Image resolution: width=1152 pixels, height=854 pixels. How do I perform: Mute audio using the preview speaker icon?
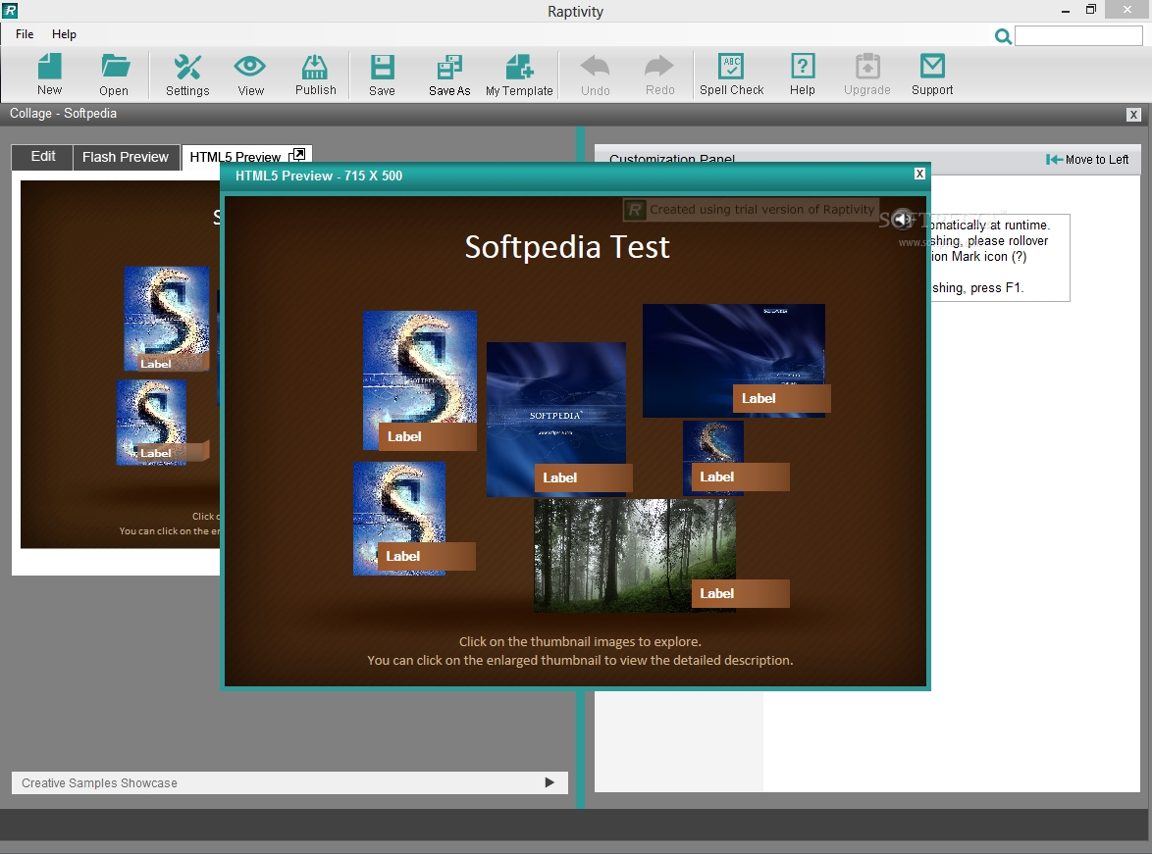tap(902, 218)
